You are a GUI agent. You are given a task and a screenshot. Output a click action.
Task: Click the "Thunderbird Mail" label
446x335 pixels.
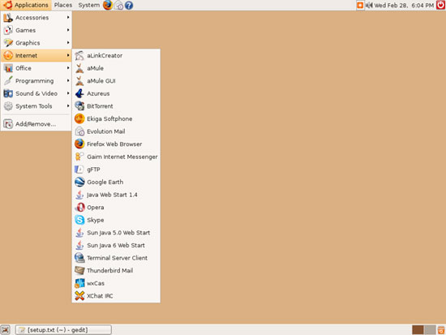pos(109,271)
